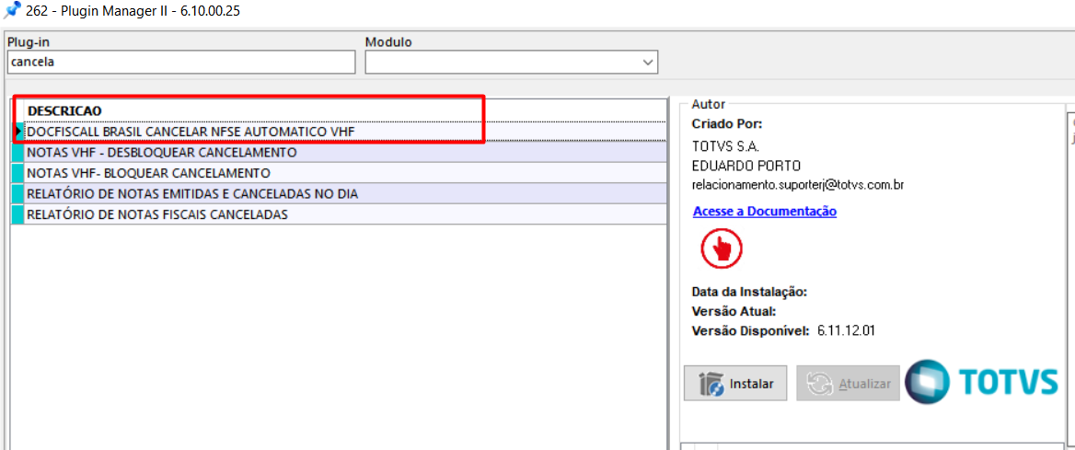Click the black row-indicator arrow of first row

(18, 131)
